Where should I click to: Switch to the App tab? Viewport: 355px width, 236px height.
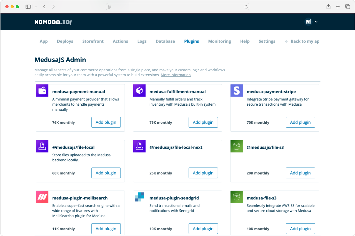(44, 41)
